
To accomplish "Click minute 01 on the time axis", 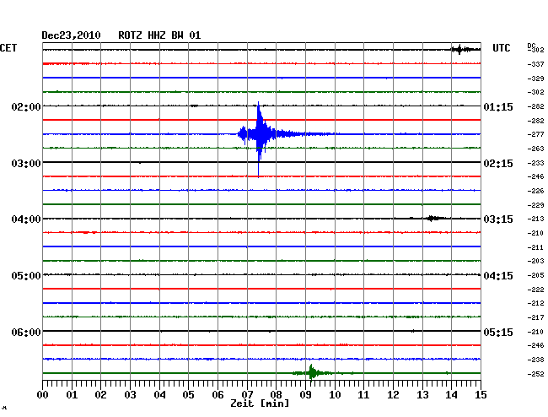I will point(72,395).
